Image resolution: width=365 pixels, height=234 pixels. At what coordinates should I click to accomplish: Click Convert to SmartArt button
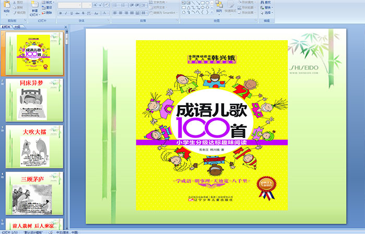point(163,13)
